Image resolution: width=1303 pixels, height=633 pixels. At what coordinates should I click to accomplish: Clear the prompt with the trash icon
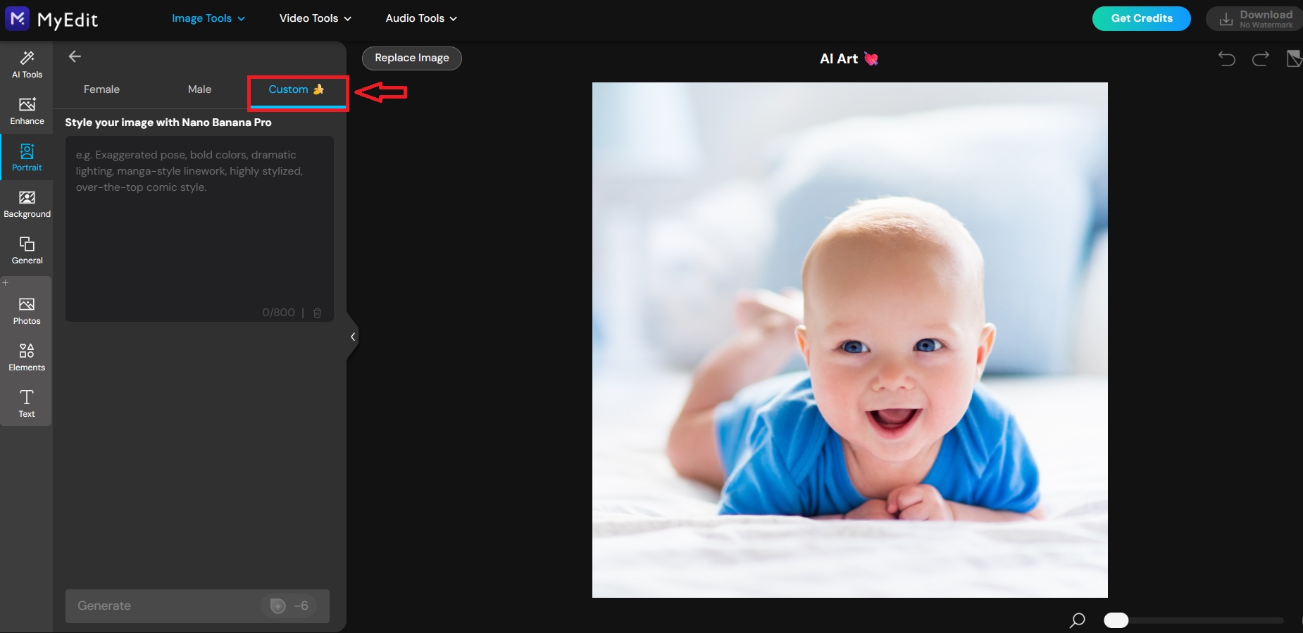click(x=318, y=313)
